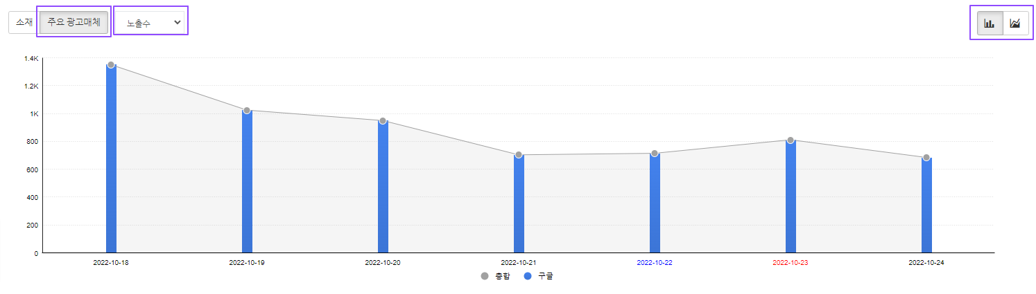Click the 2022-10-20 axis date label
Viewport: 1036px width, 294px height.
point(383,263)
